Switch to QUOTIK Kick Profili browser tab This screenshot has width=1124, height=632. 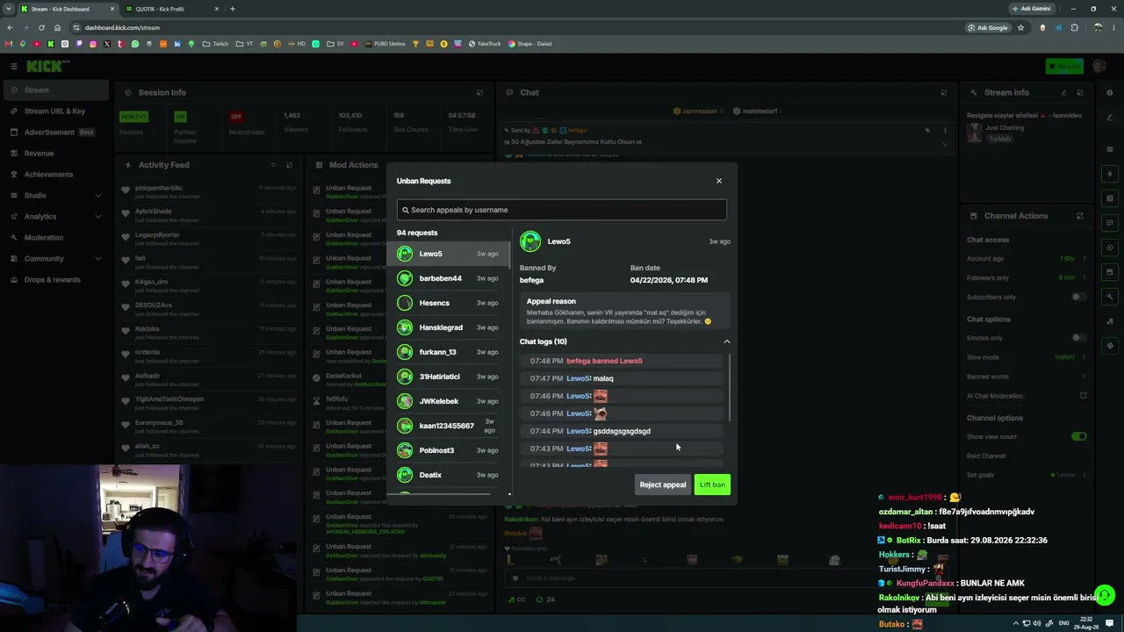(x=171, y=9)
